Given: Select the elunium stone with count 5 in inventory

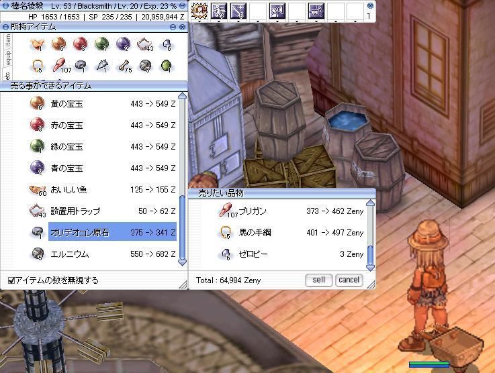Looking at the screenshot, I should coord(145,66).
